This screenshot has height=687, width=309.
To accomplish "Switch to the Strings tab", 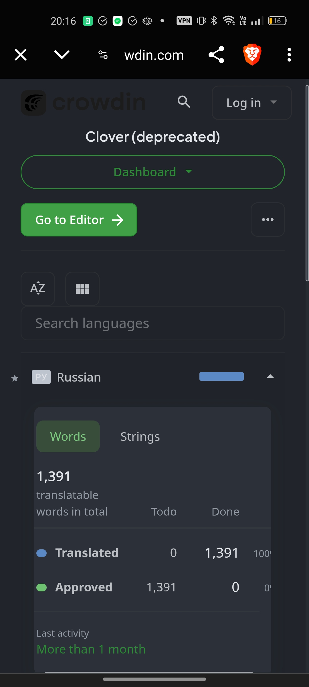I will coord(140,437).
